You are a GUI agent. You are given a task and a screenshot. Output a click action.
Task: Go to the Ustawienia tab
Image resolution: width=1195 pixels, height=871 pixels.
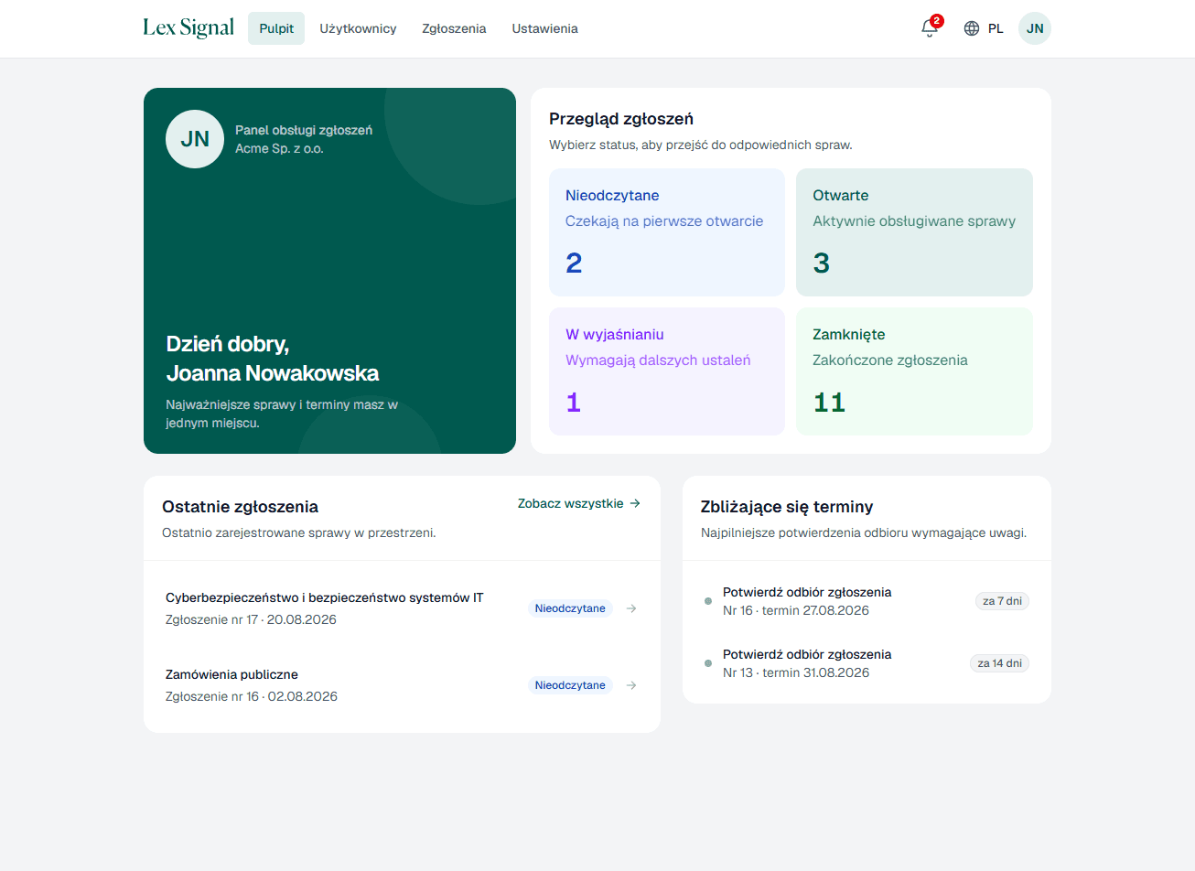pos(544,28)
